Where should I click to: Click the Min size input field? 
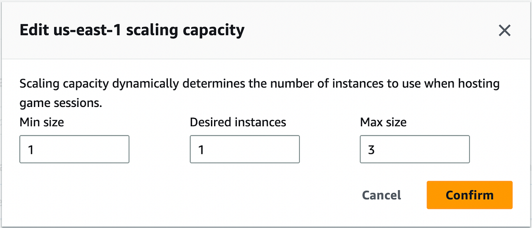[74, 150]
